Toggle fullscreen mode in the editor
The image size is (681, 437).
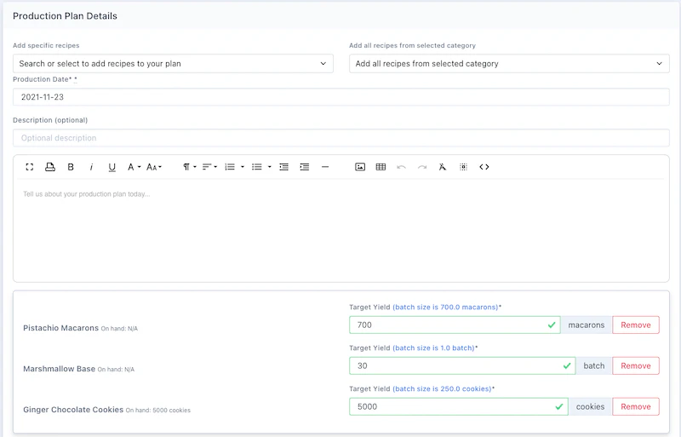pyautogui.click(x=30, y=167)
